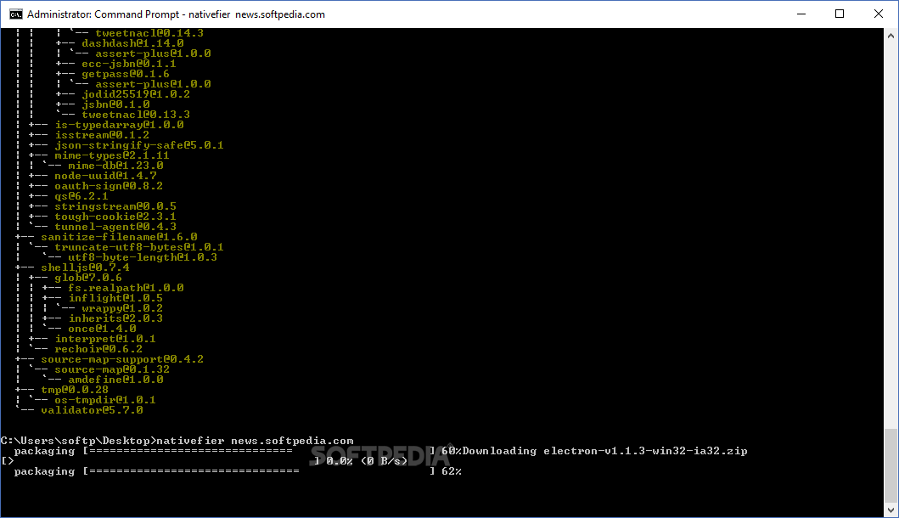899x518 pixels.
Task: Click the fs.realpath@1.0.0 entry
Action: coord(126,289)
